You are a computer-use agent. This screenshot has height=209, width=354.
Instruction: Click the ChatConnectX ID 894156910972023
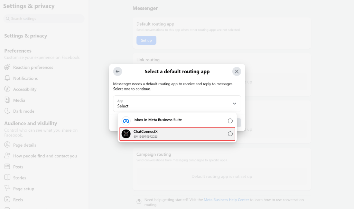146,137
